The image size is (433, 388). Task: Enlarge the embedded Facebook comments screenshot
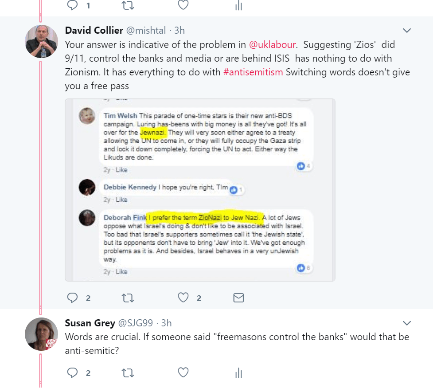200,190
